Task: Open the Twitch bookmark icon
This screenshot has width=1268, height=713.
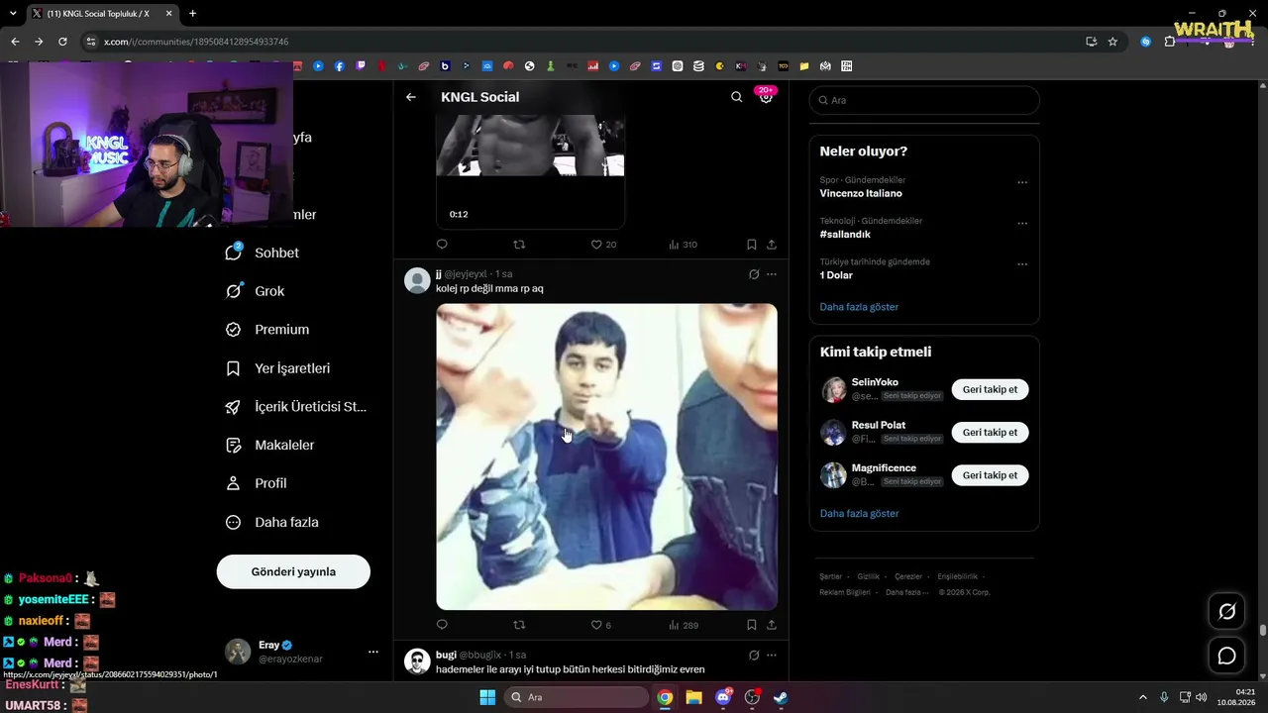Action: (361, 66)
